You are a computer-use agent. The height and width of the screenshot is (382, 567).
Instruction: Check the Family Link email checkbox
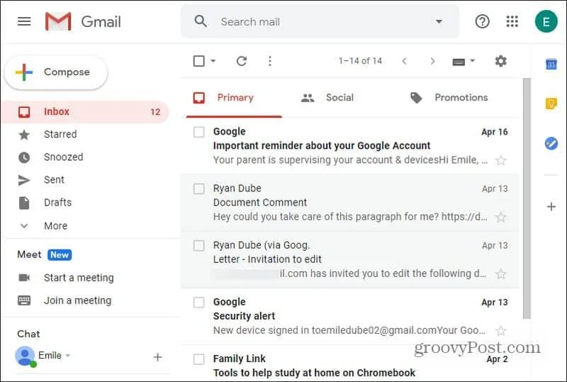tap(199, 359)
